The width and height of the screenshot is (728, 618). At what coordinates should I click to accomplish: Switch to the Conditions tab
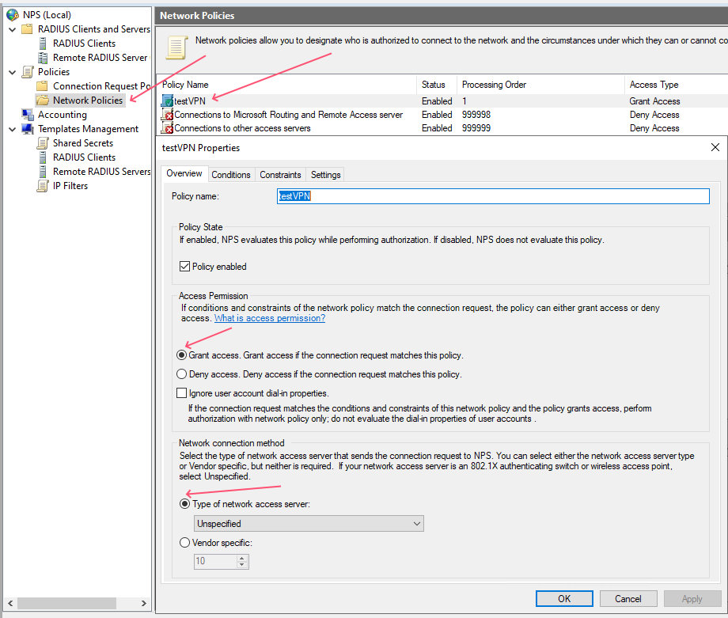point(231,175)
